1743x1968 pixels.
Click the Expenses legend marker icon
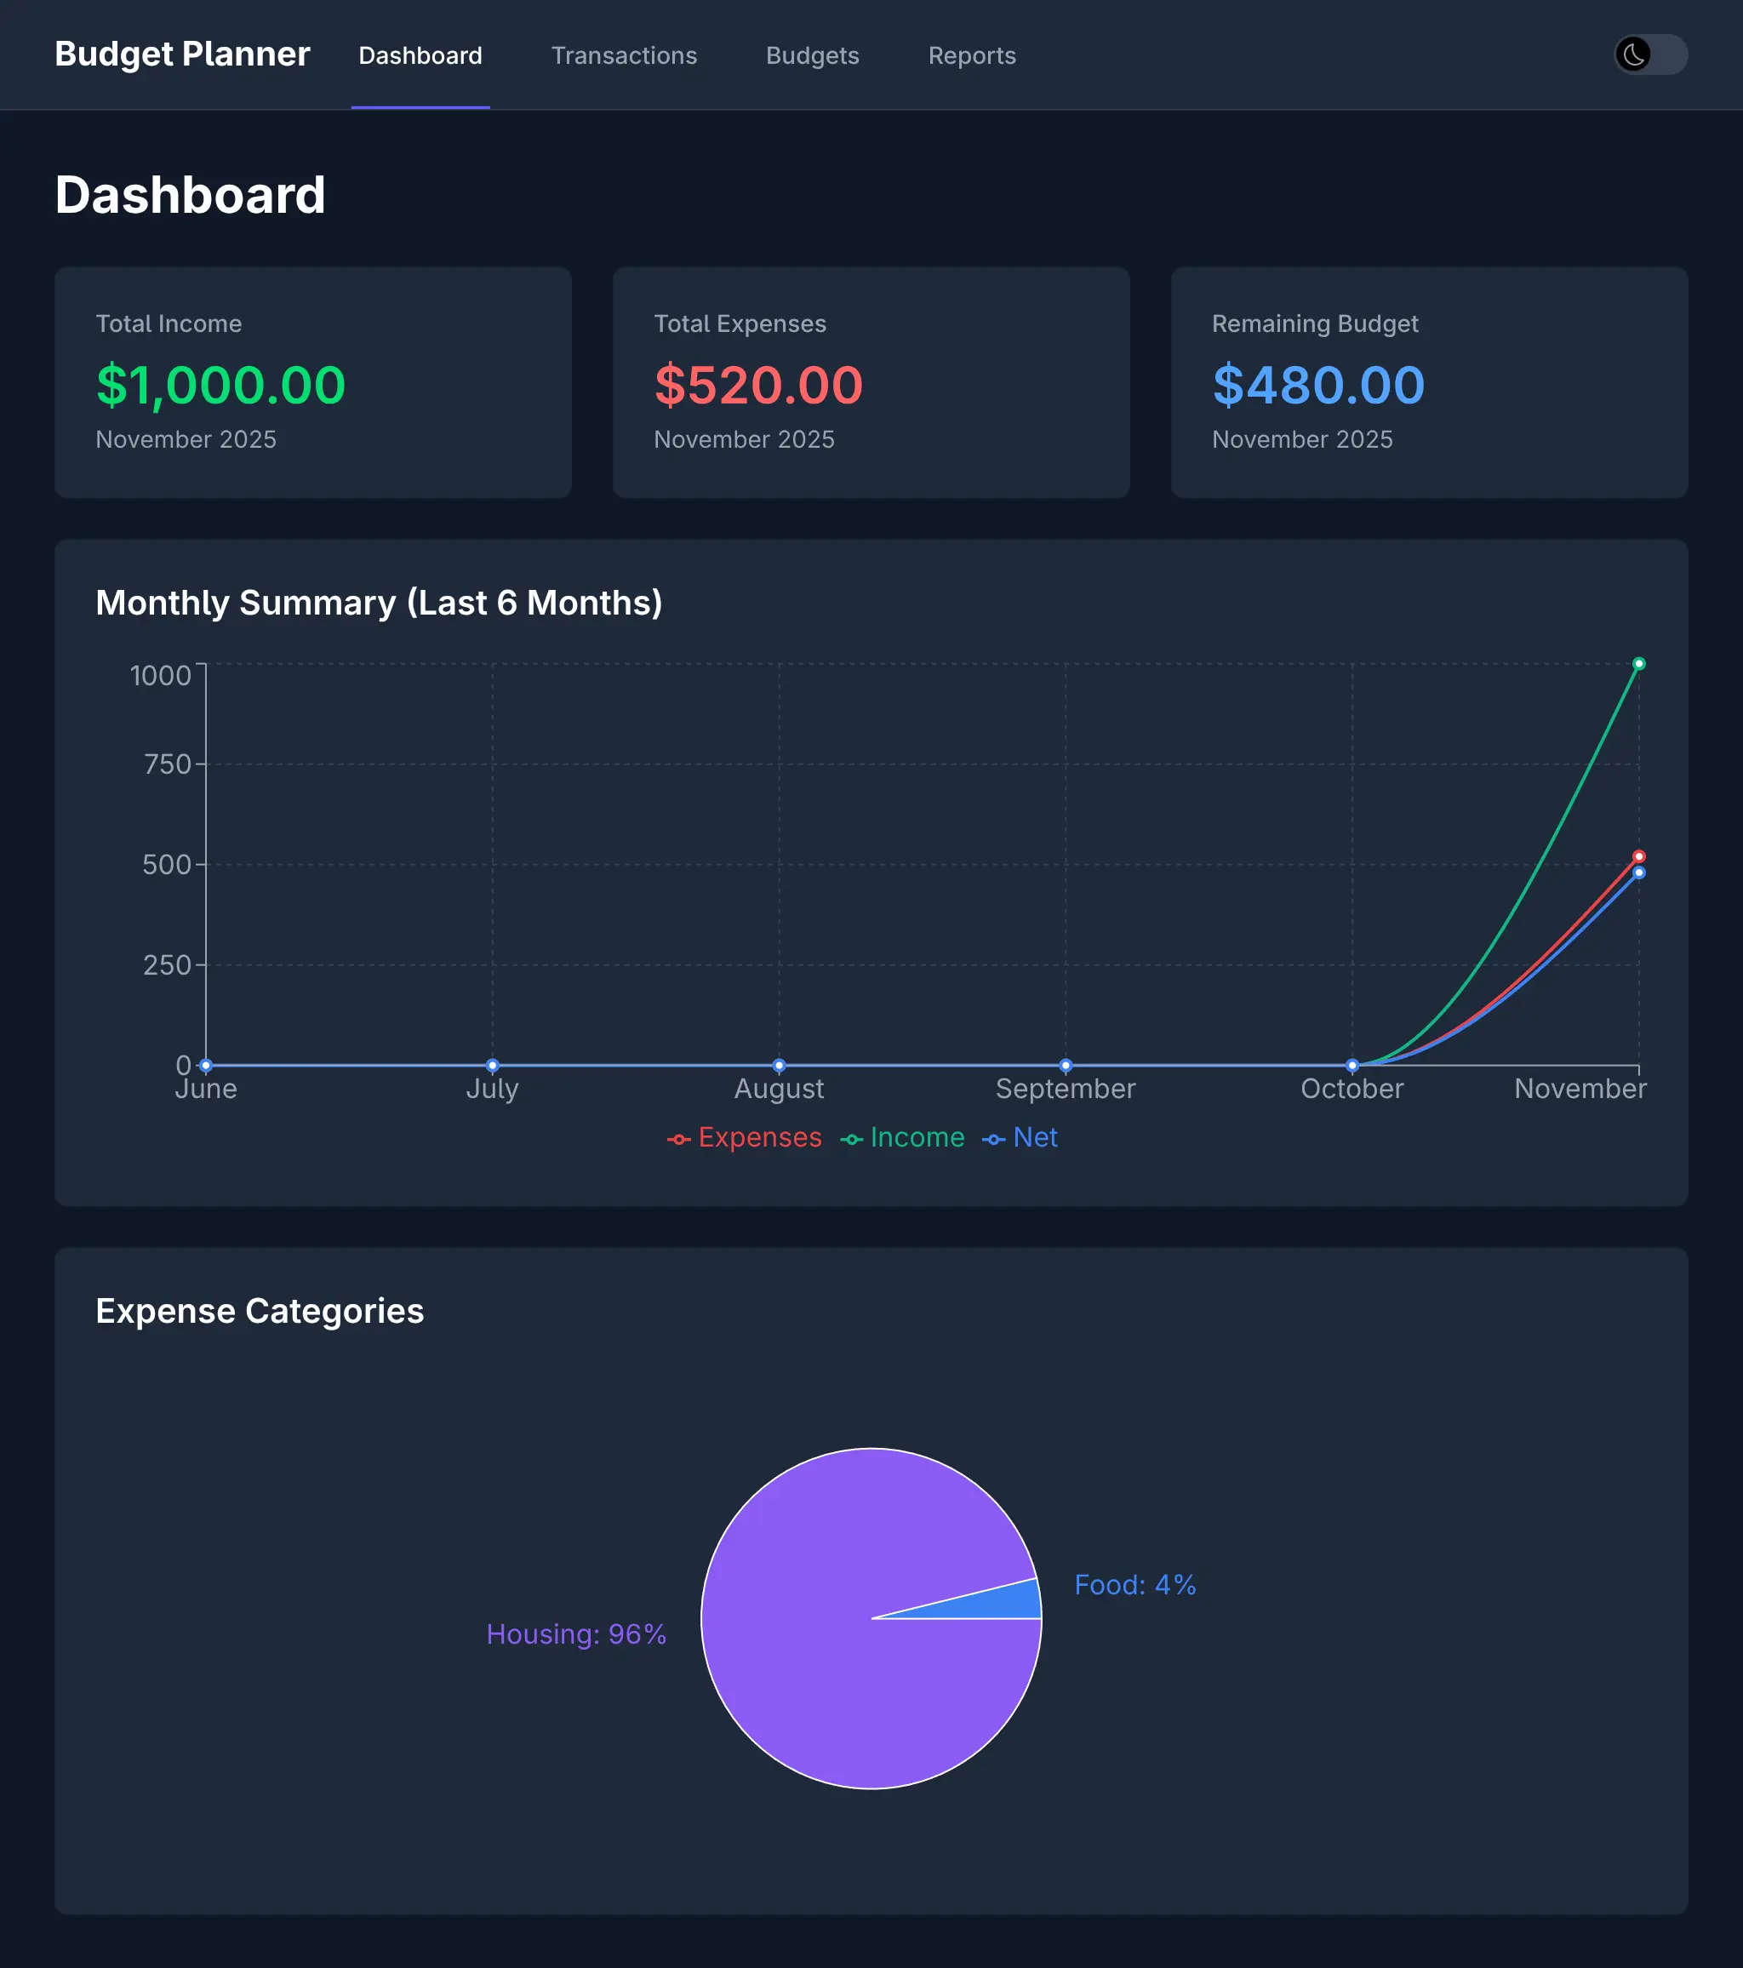(x=679, y=1138)
